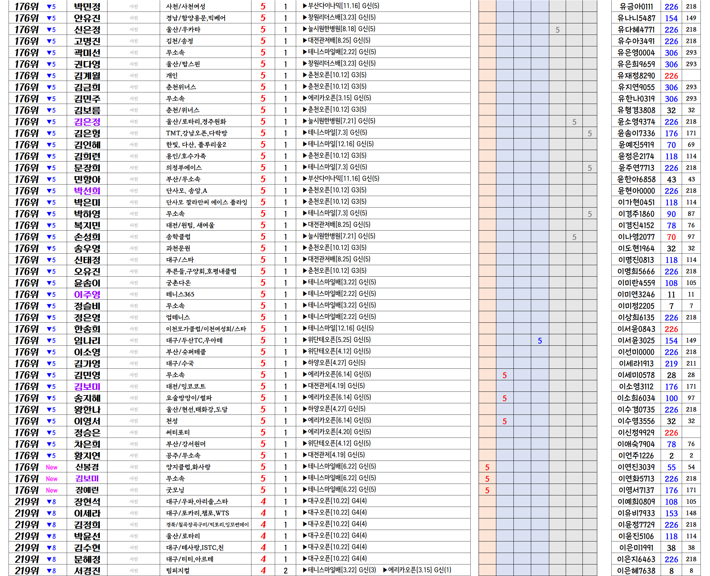
Task: Click blue 219 beside 이세라1913
Action: point(671,363)
